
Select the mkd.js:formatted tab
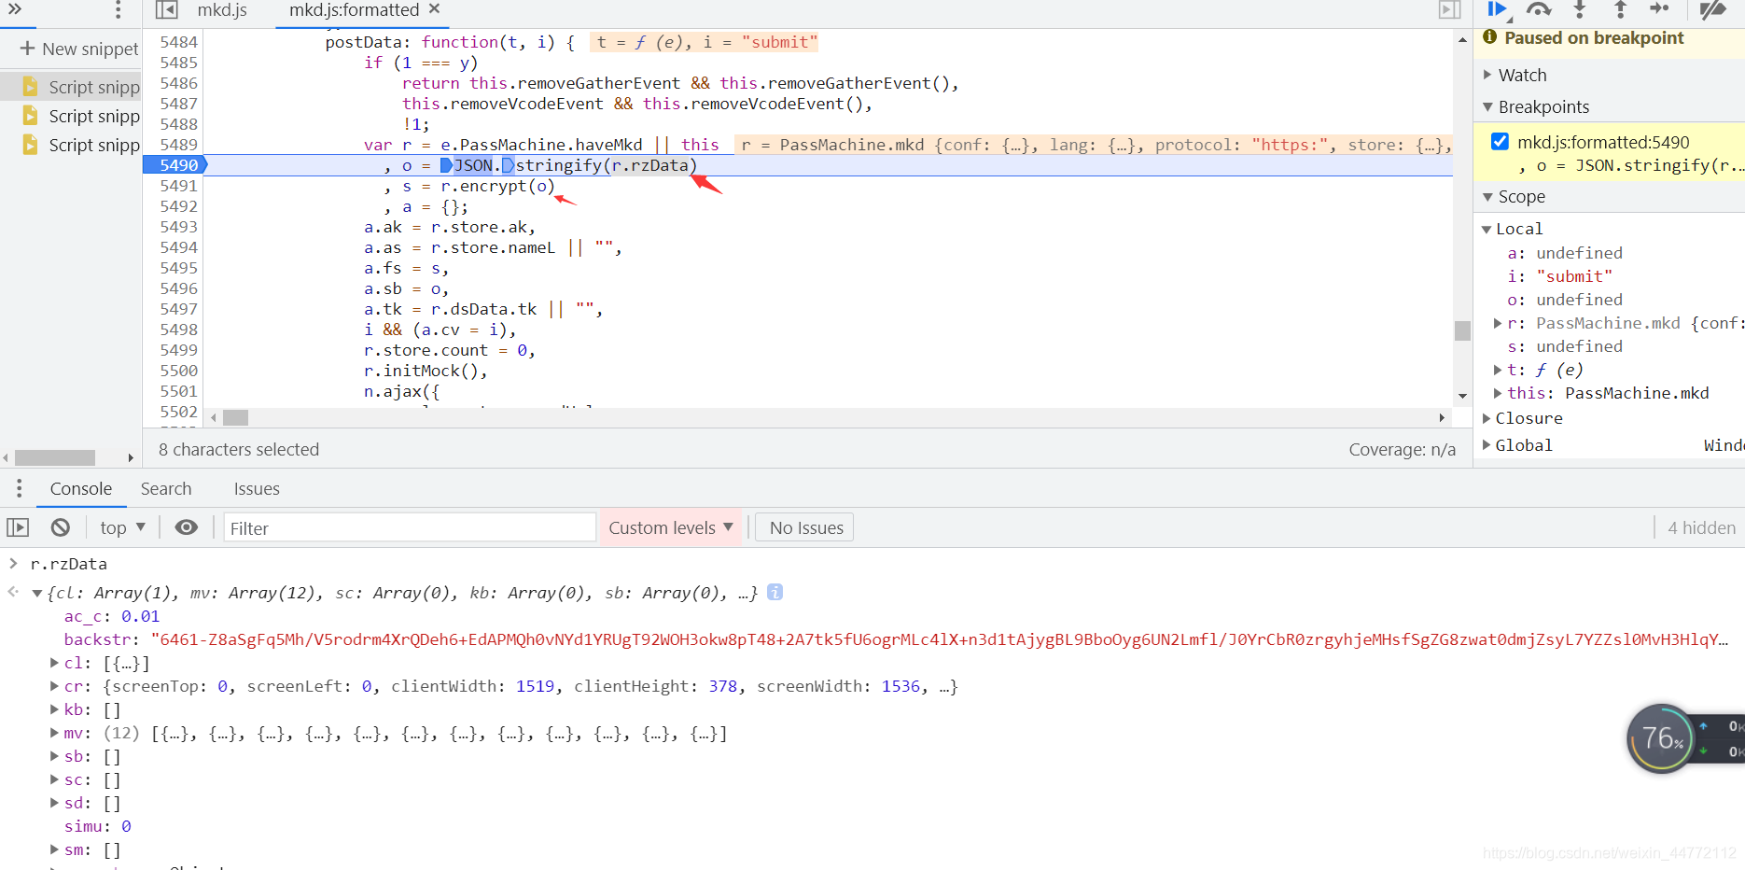click(x=354, y=10)
